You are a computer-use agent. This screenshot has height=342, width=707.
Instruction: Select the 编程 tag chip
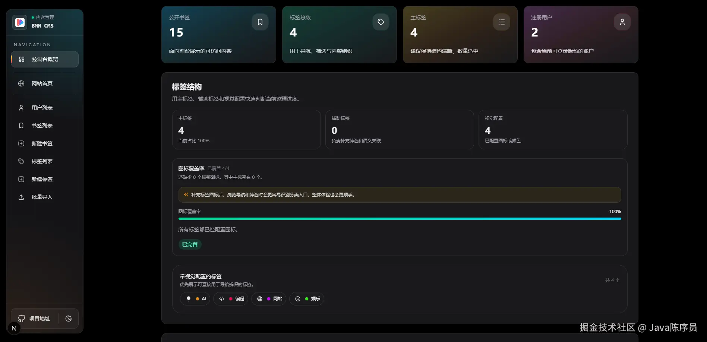231,299
